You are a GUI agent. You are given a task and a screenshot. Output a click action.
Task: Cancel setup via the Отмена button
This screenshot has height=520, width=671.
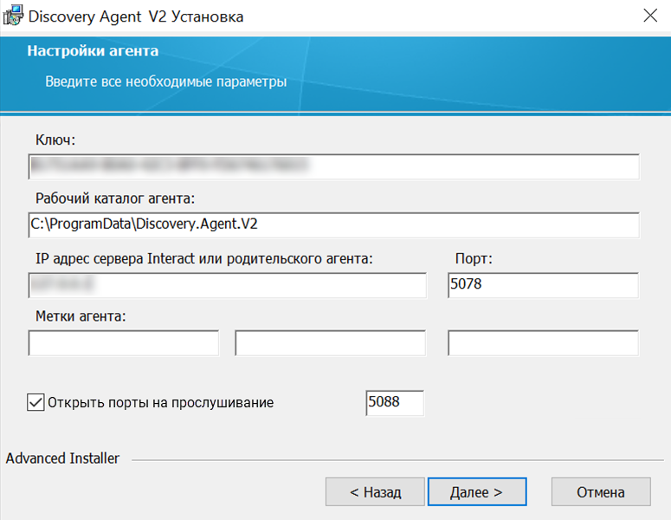point(601,492)
